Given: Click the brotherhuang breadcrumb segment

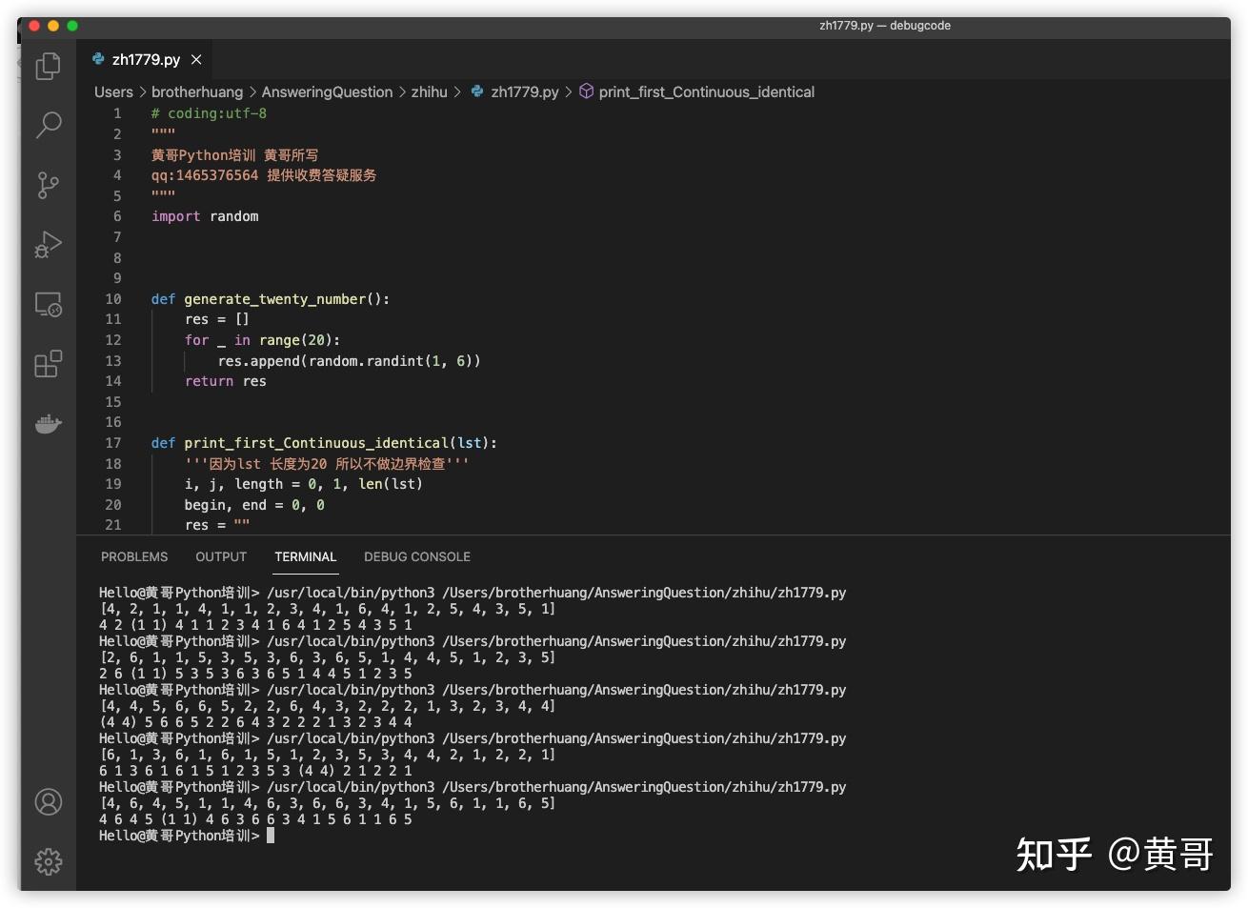Looking at the screenshot, I should pyautogui.click(x=197, y=91).
